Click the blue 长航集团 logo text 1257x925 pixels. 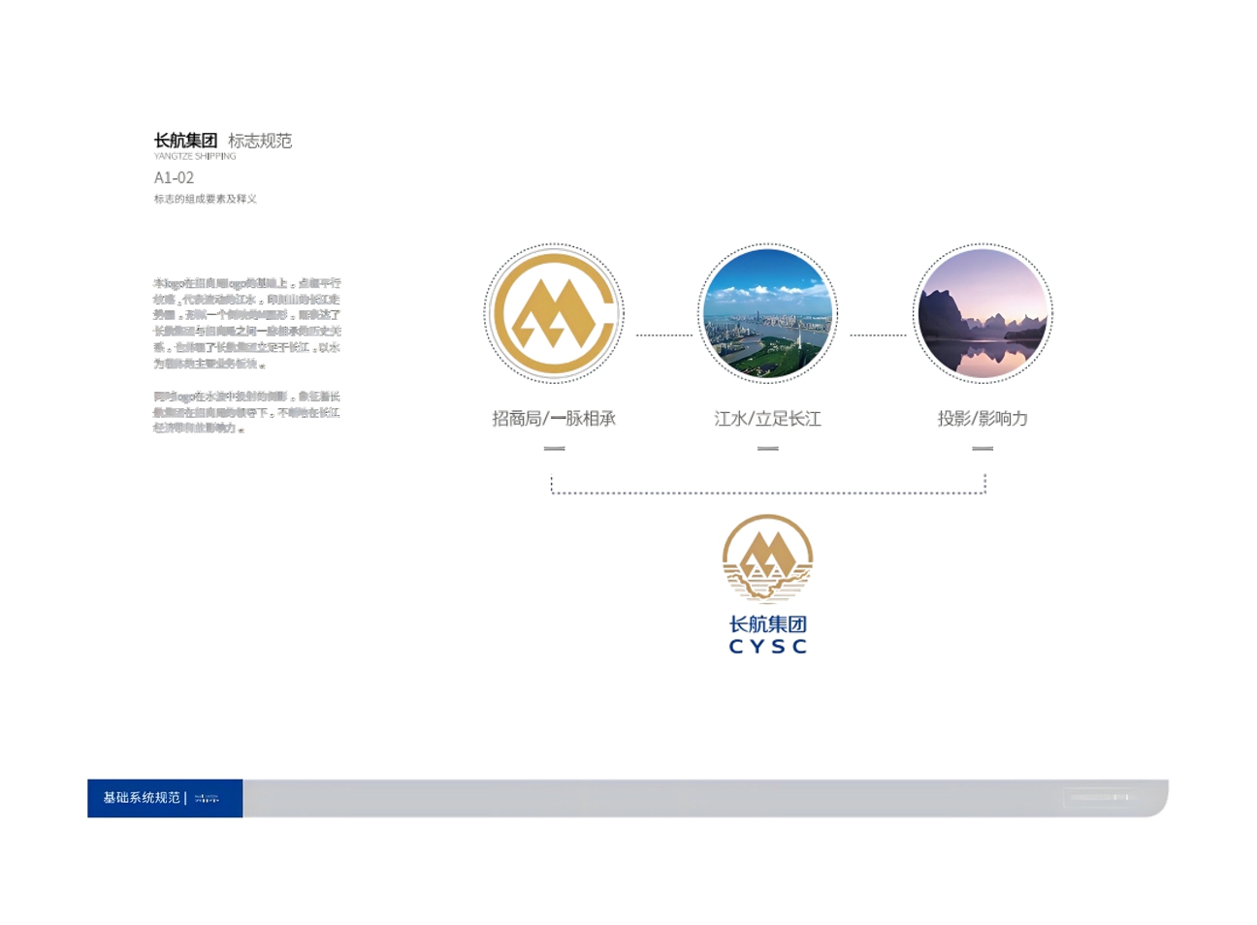point(767,624)
